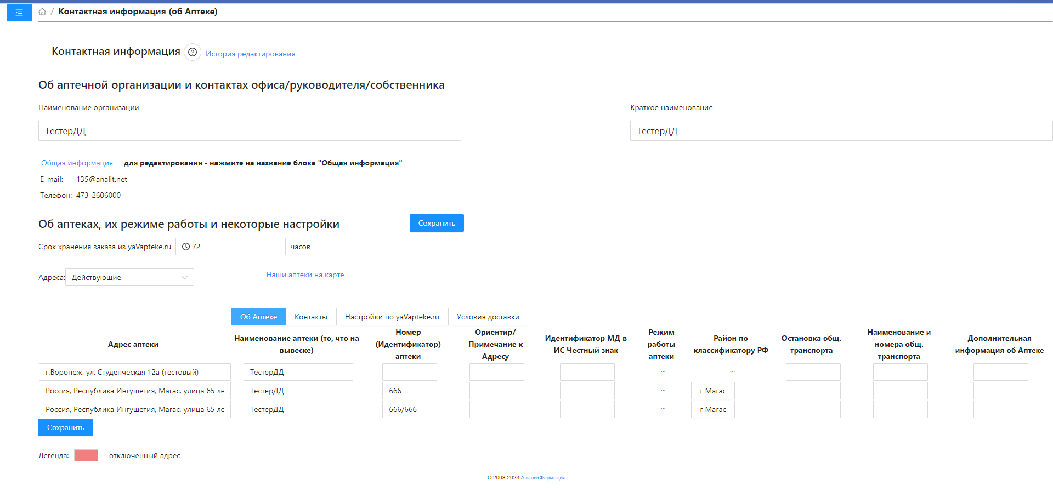This screenshot has width=1053, height=503.
Task: Open the help question-mark icon
Action: [x=193, y=52]
